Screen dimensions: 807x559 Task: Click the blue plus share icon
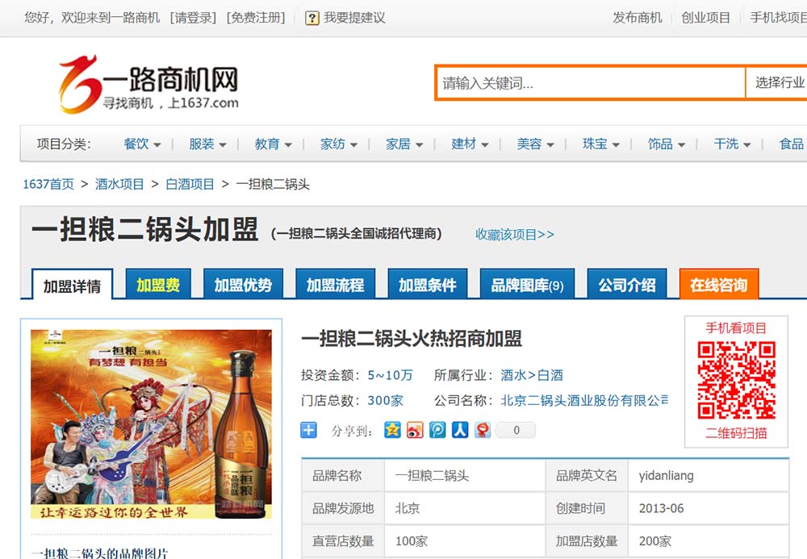(x=308, y=430)
